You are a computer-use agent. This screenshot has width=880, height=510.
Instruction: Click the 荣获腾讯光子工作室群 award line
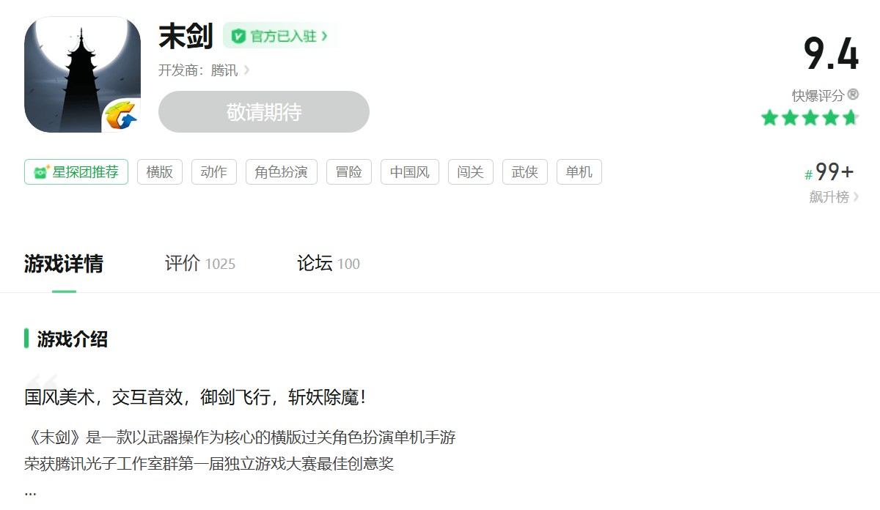coord(209,464)
